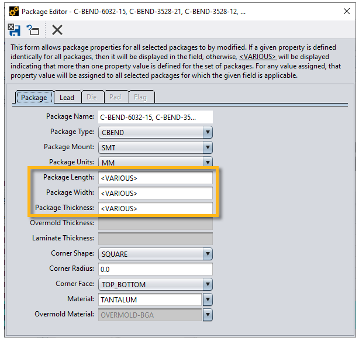Open the Package Units dropdown
359x341 pixels.
click(x=156, y=161)
